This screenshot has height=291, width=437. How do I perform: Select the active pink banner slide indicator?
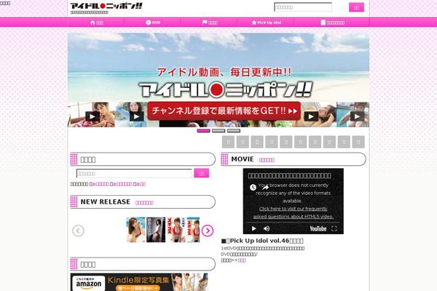coord(203,131)
